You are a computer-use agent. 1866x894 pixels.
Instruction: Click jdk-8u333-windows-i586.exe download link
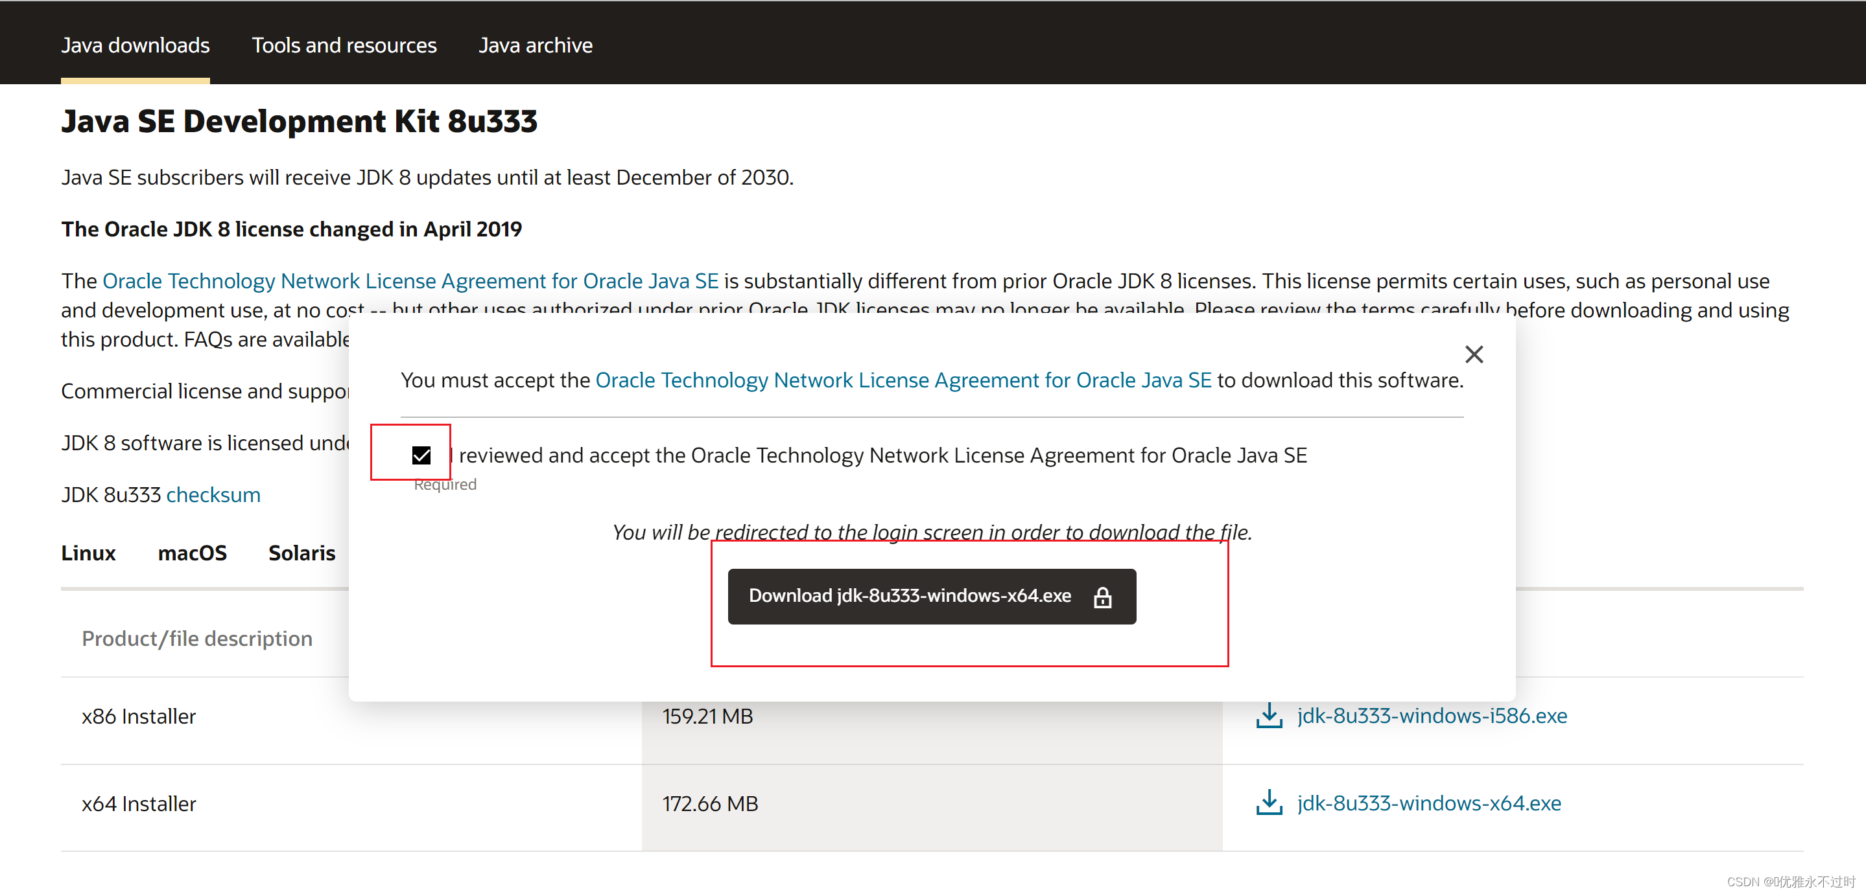point(1432,716)
